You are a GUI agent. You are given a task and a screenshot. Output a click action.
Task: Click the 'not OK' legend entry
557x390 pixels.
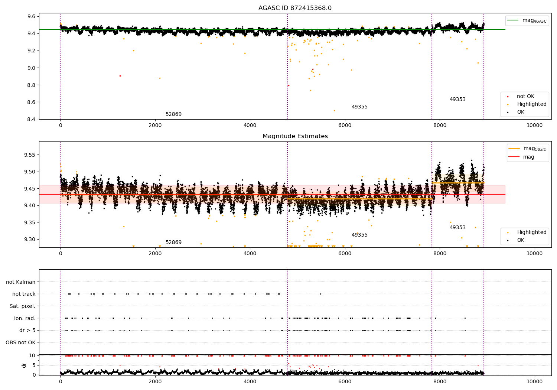pos(525,97)
